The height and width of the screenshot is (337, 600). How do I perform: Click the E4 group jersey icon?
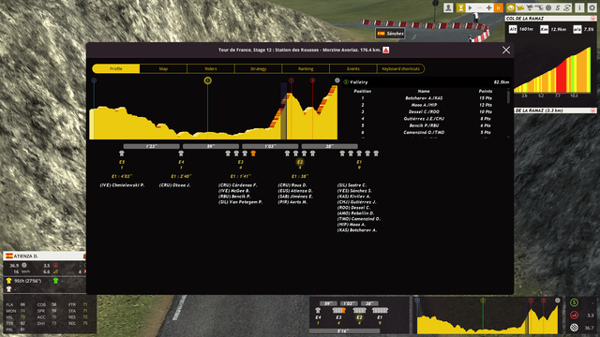pos(181,154)
